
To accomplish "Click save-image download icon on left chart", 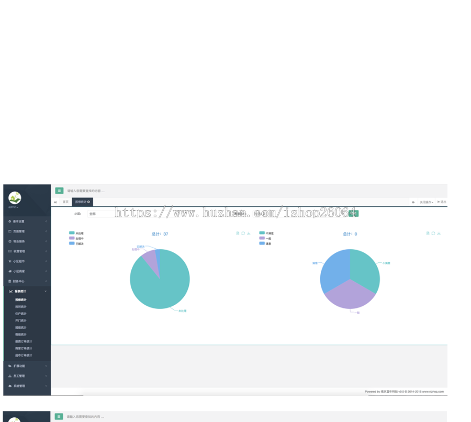I will tap(249, 233).
